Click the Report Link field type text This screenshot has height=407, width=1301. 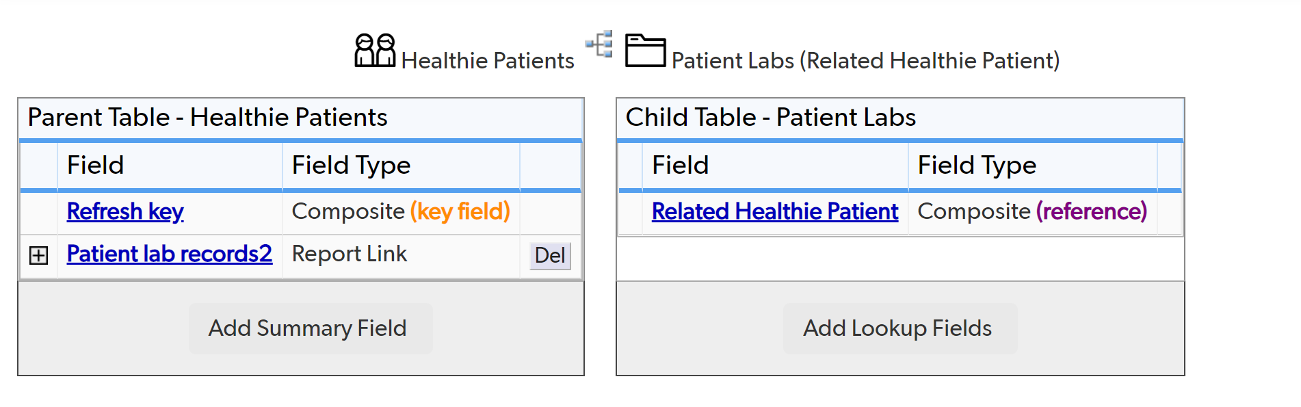click(x=349, y=254)
